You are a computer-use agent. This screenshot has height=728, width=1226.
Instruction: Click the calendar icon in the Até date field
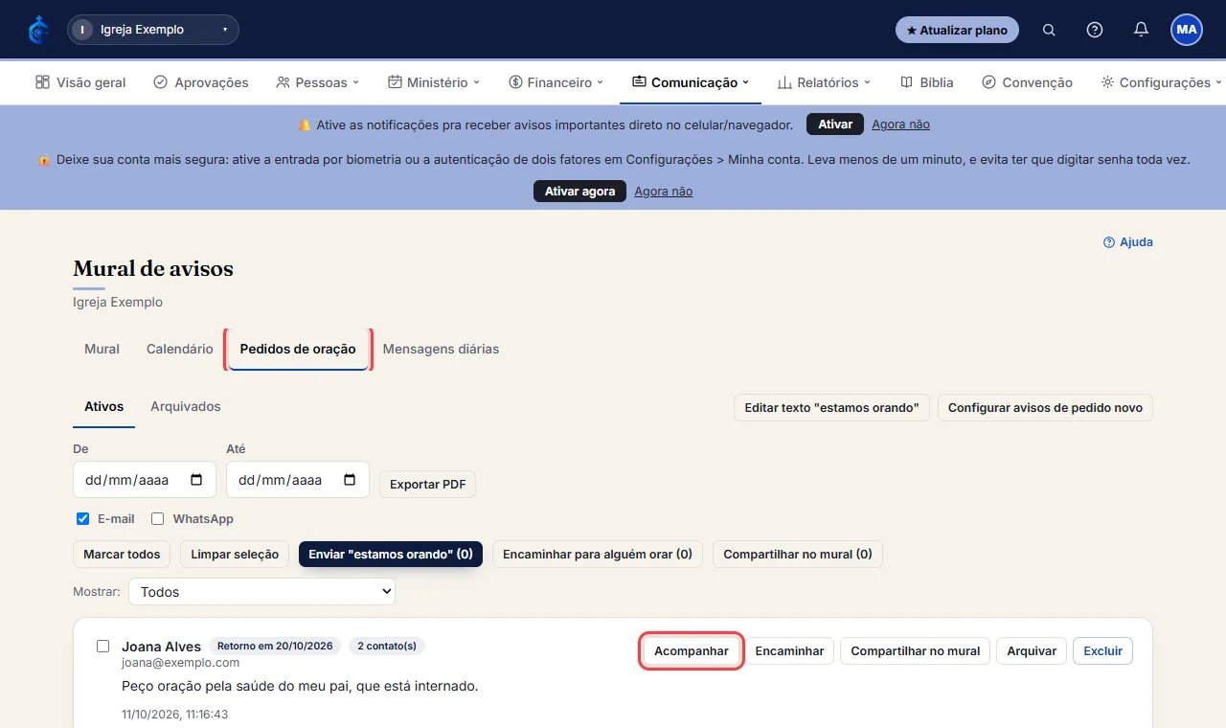(350, 480)
